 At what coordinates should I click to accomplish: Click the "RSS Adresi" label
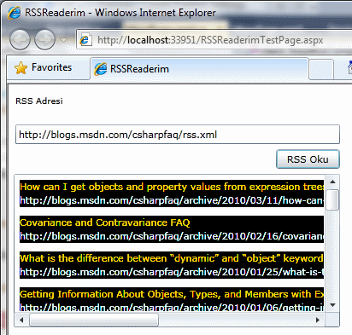point(39,101)
